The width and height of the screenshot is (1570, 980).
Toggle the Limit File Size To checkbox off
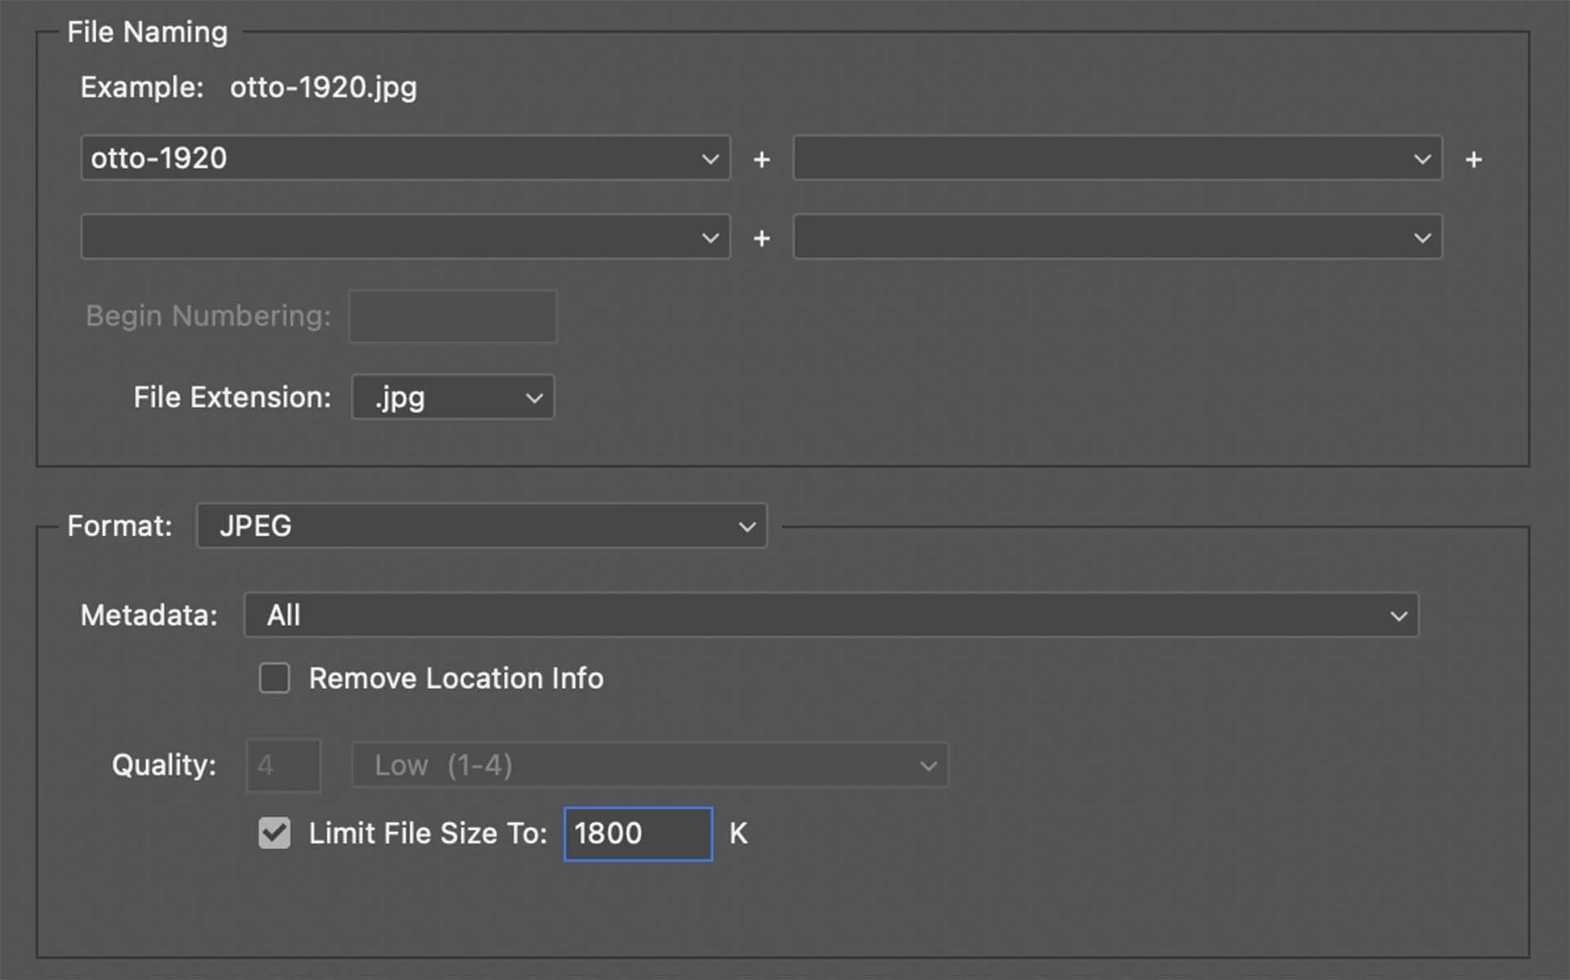[274, 833]
